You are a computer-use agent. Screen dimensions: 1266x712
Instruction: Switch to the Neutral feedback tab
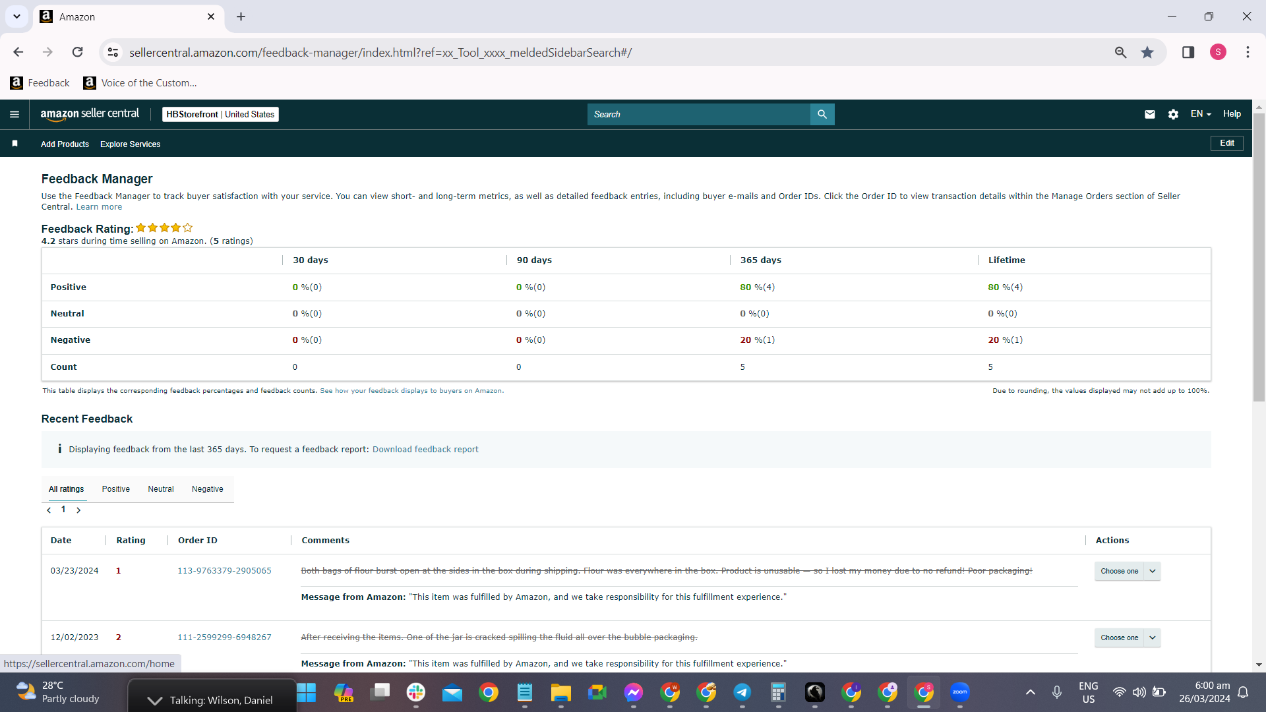click(161, 489)
